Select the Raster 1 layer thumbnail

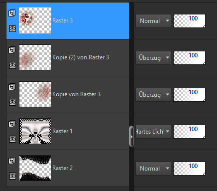[35, 131]
